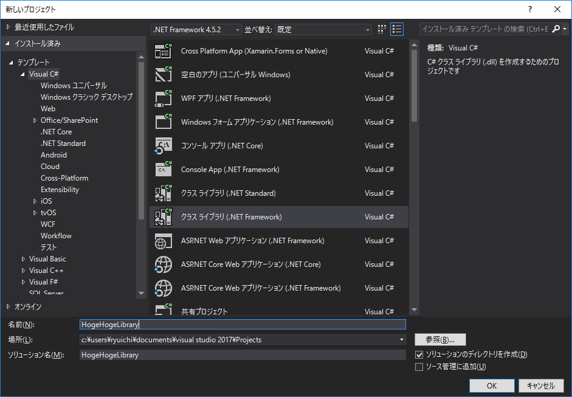Screen dimensions: 572x397
Task: Select the Cloud category
Action: point(50,167)
